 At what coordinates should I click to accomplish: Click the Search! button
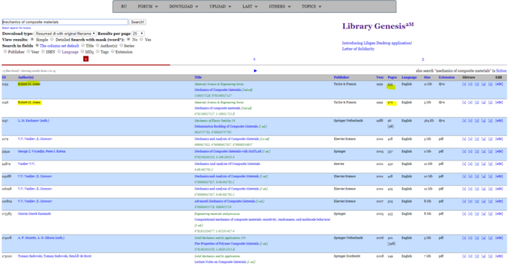[137, 22]
